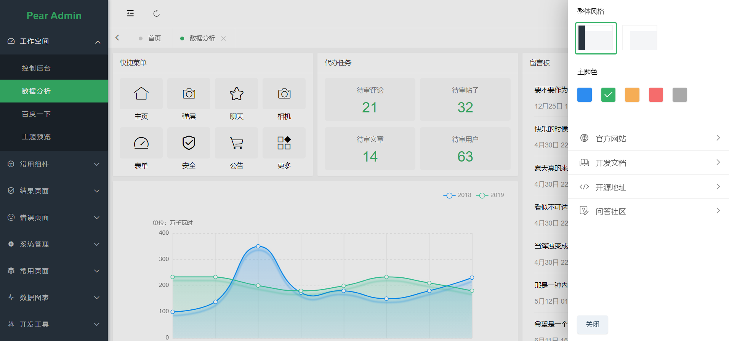Click the shopping cart icon for 公告
The height and width of the screenshot is (341, 729).
coord(236,143)
